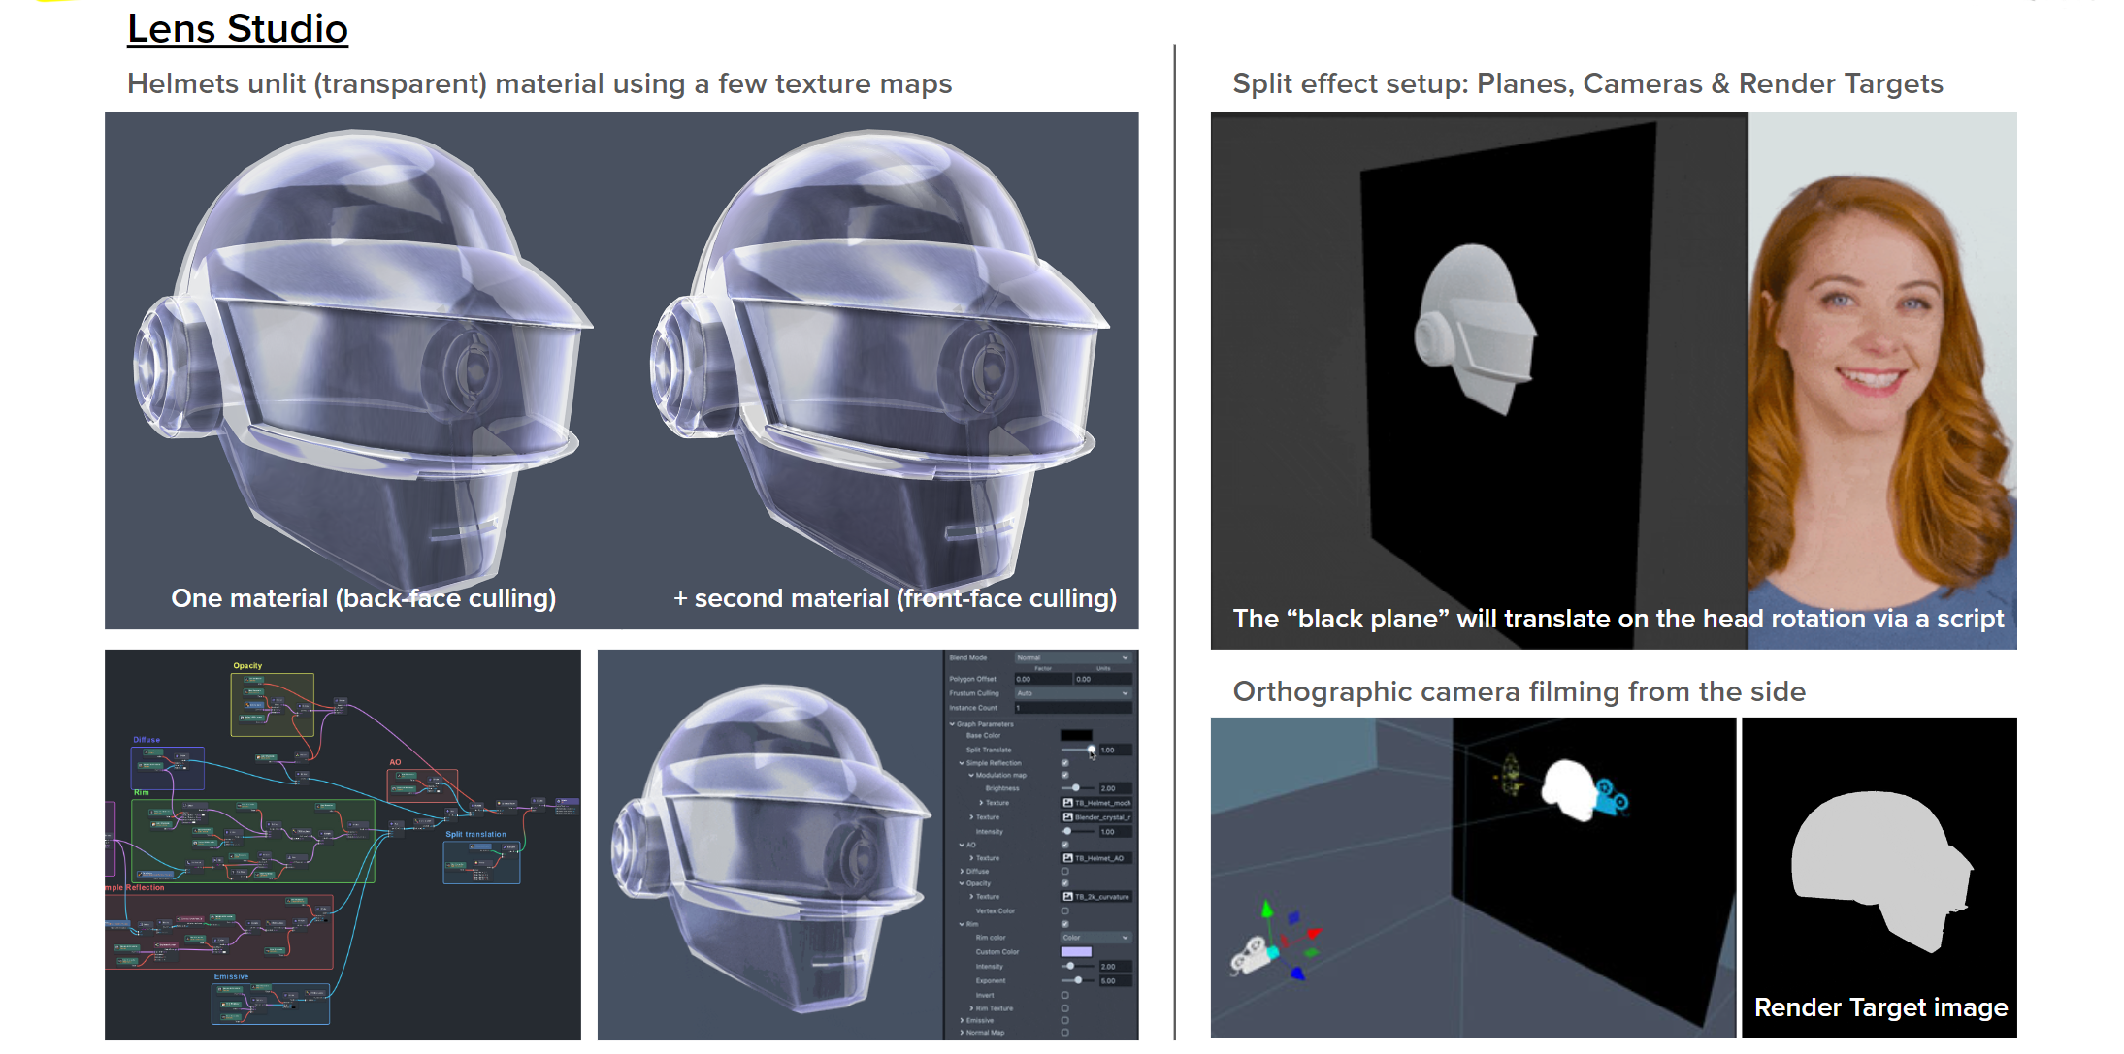
Task: Click the Brightness value 2.00
Action: [x=1115, y=788]
